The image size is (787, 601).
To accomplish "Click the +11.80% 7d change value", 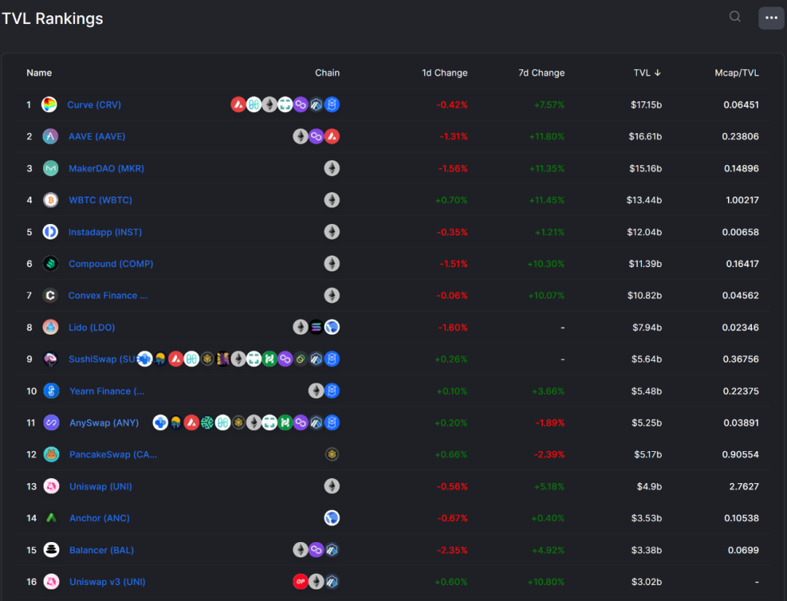I will [x=547, y=136].
